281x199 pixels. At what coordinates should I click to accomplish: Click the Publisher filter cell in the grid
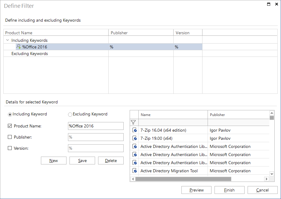(x=239, y=122)
